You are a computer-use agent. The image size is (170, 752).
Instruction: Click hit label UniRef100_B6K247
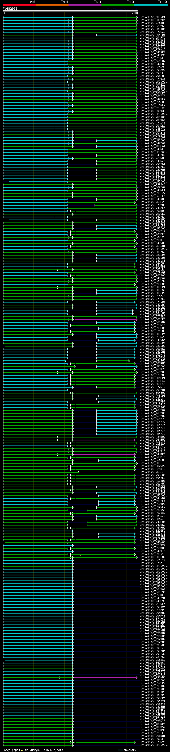coord(152,311)
